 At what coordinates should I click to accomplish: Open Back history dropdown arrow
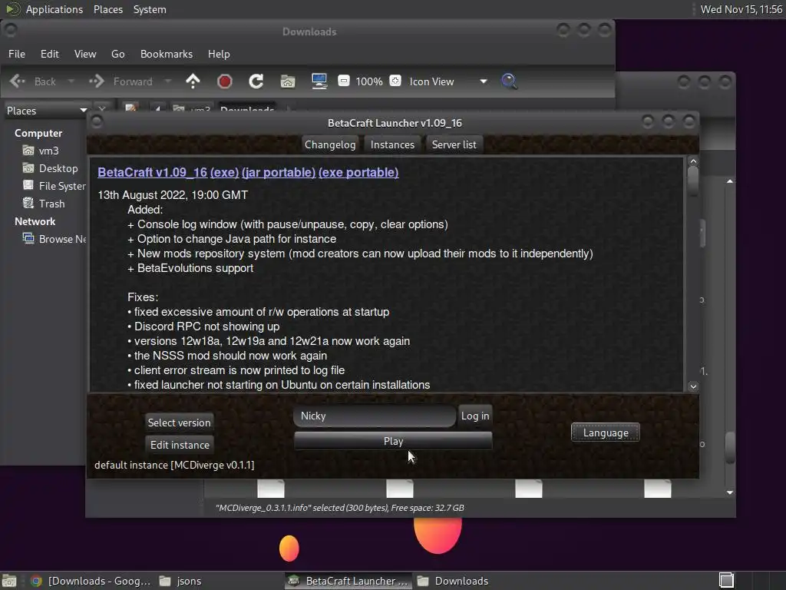(x=71, y=81)
